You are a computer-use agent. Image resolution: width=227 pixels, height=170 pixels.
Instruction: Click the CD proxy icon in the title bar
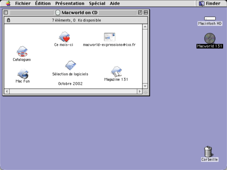point(57,13)
